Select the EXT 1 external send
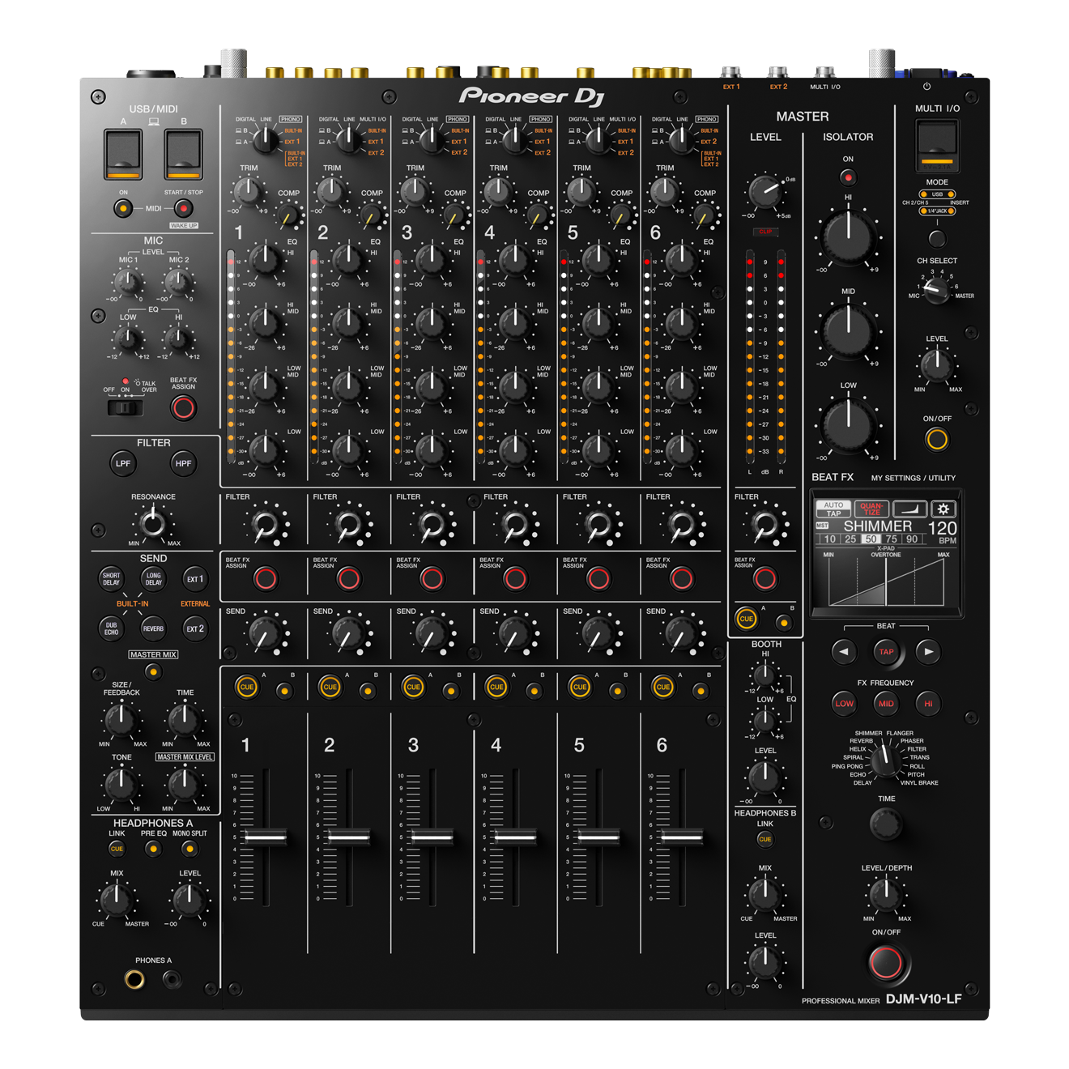1069x1069 pixels. tap(196, 580)
